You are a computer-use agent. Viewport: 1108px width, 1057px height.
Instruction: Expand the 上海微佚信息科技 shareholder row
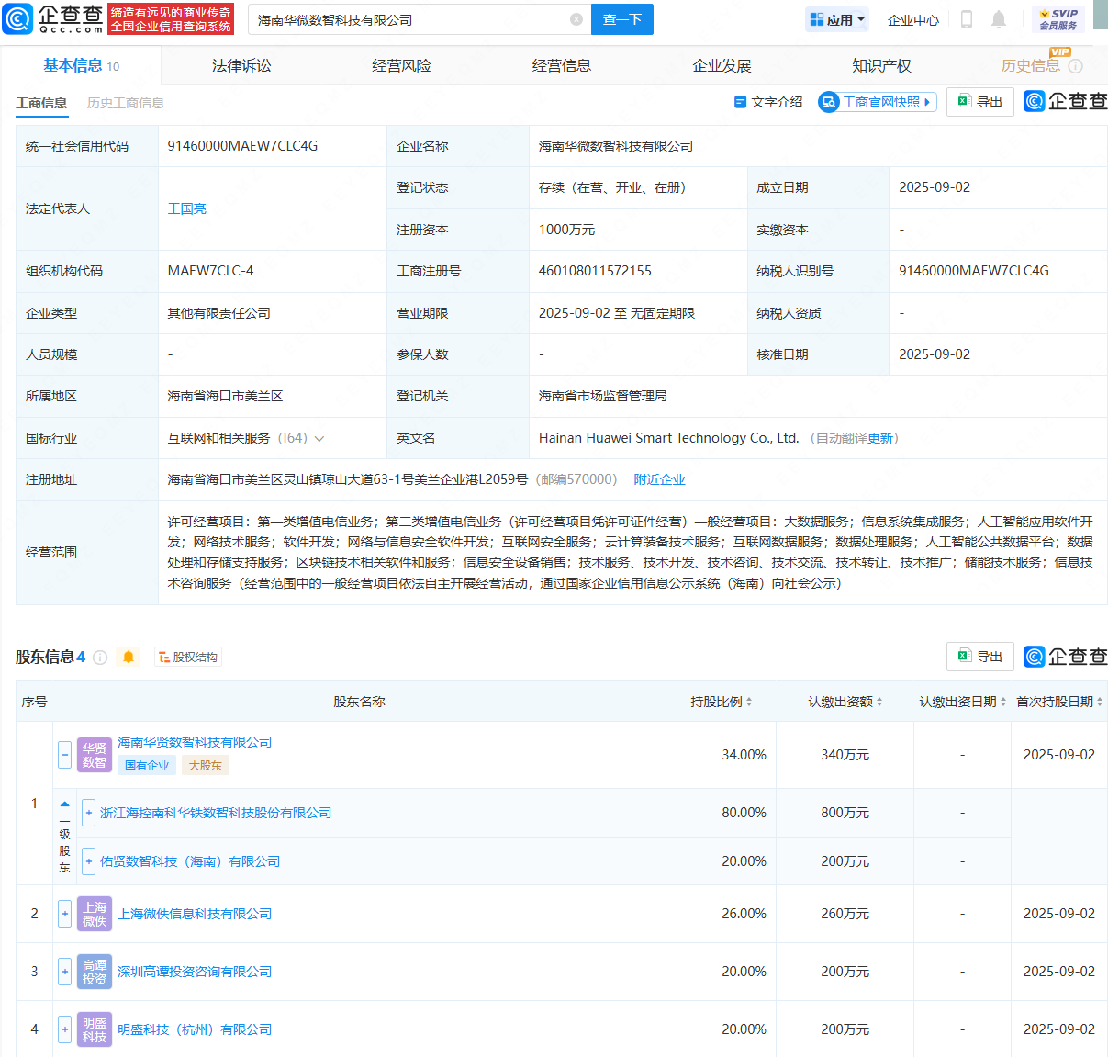(64, 914)
